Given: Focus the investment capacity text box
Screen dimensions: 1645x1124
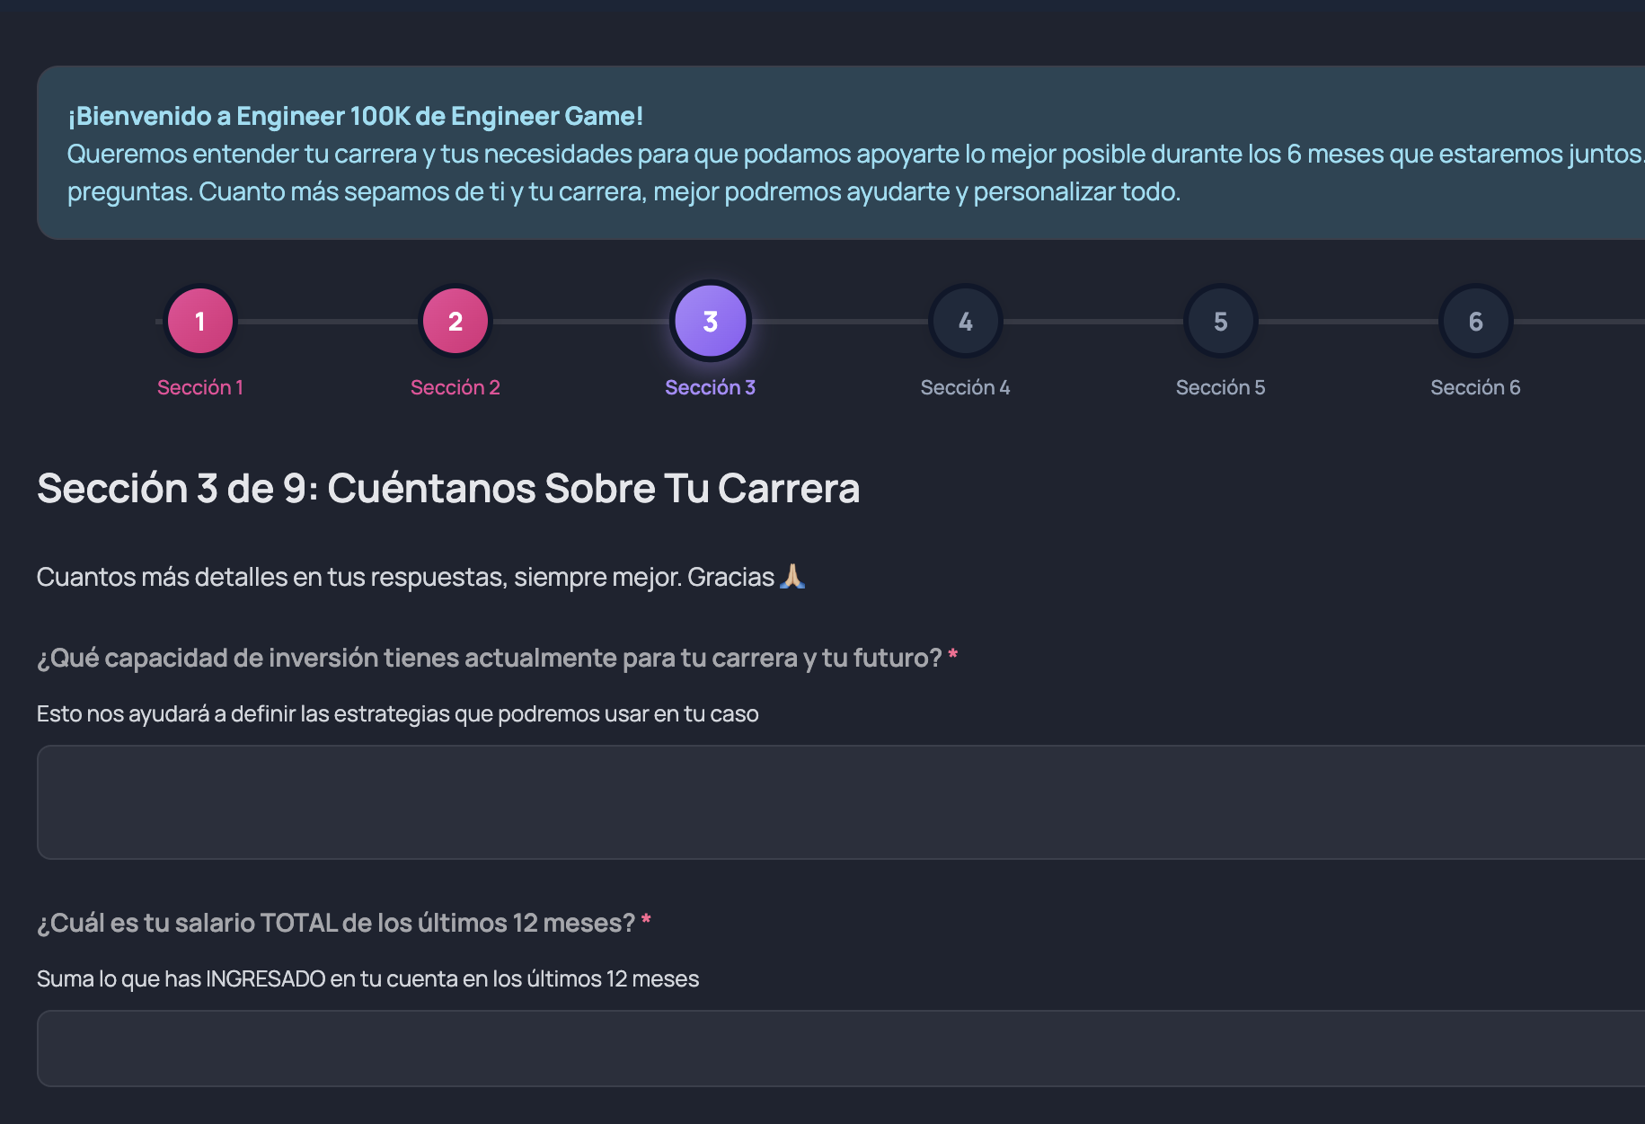Looking at the screenshot, I should tap(840, 801).
